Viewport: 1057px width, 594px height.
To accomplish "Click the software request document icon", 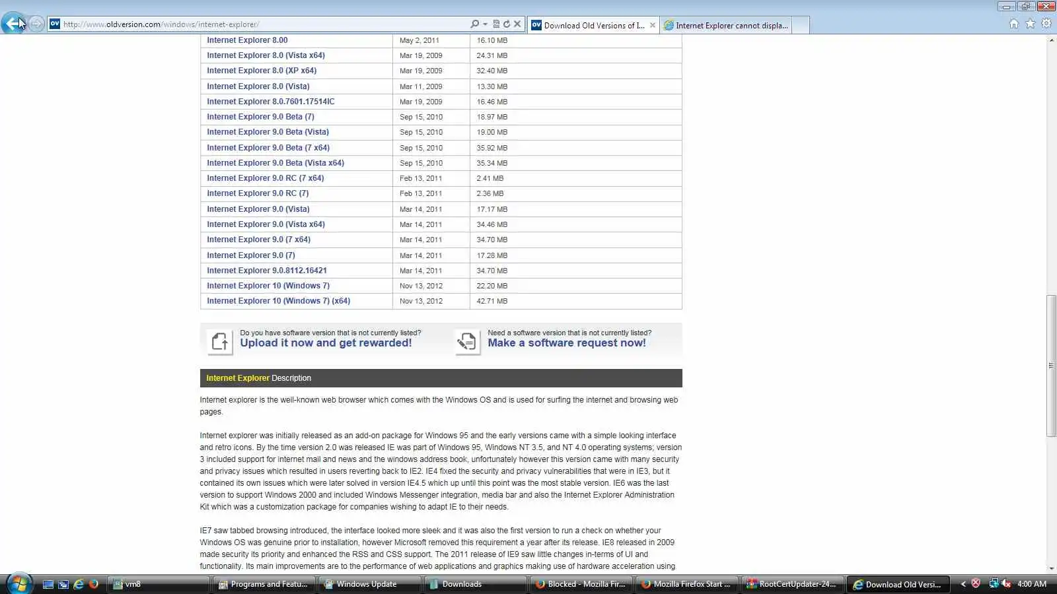I will [x=467, y=342].
